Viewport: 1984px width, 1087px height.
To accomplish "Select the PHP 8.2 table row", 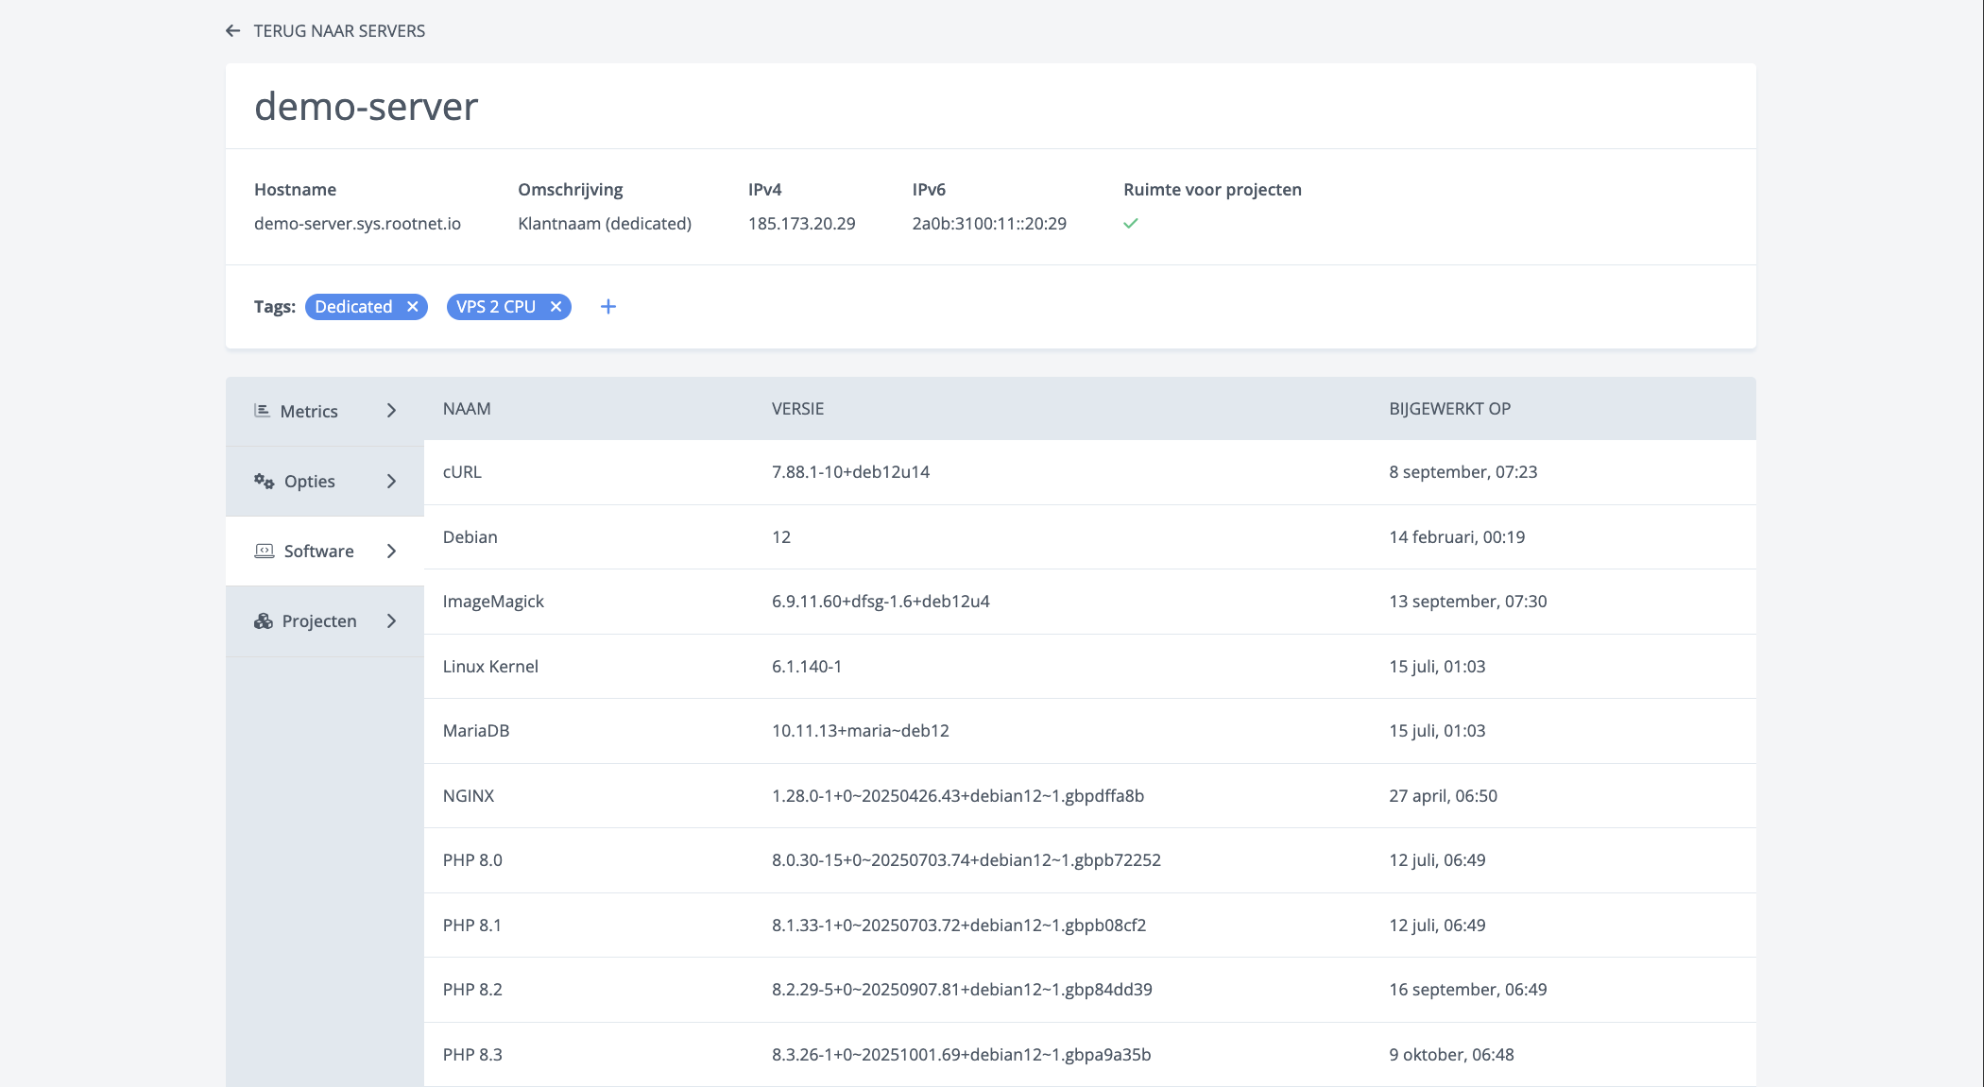I will click(x=945, y=990).
